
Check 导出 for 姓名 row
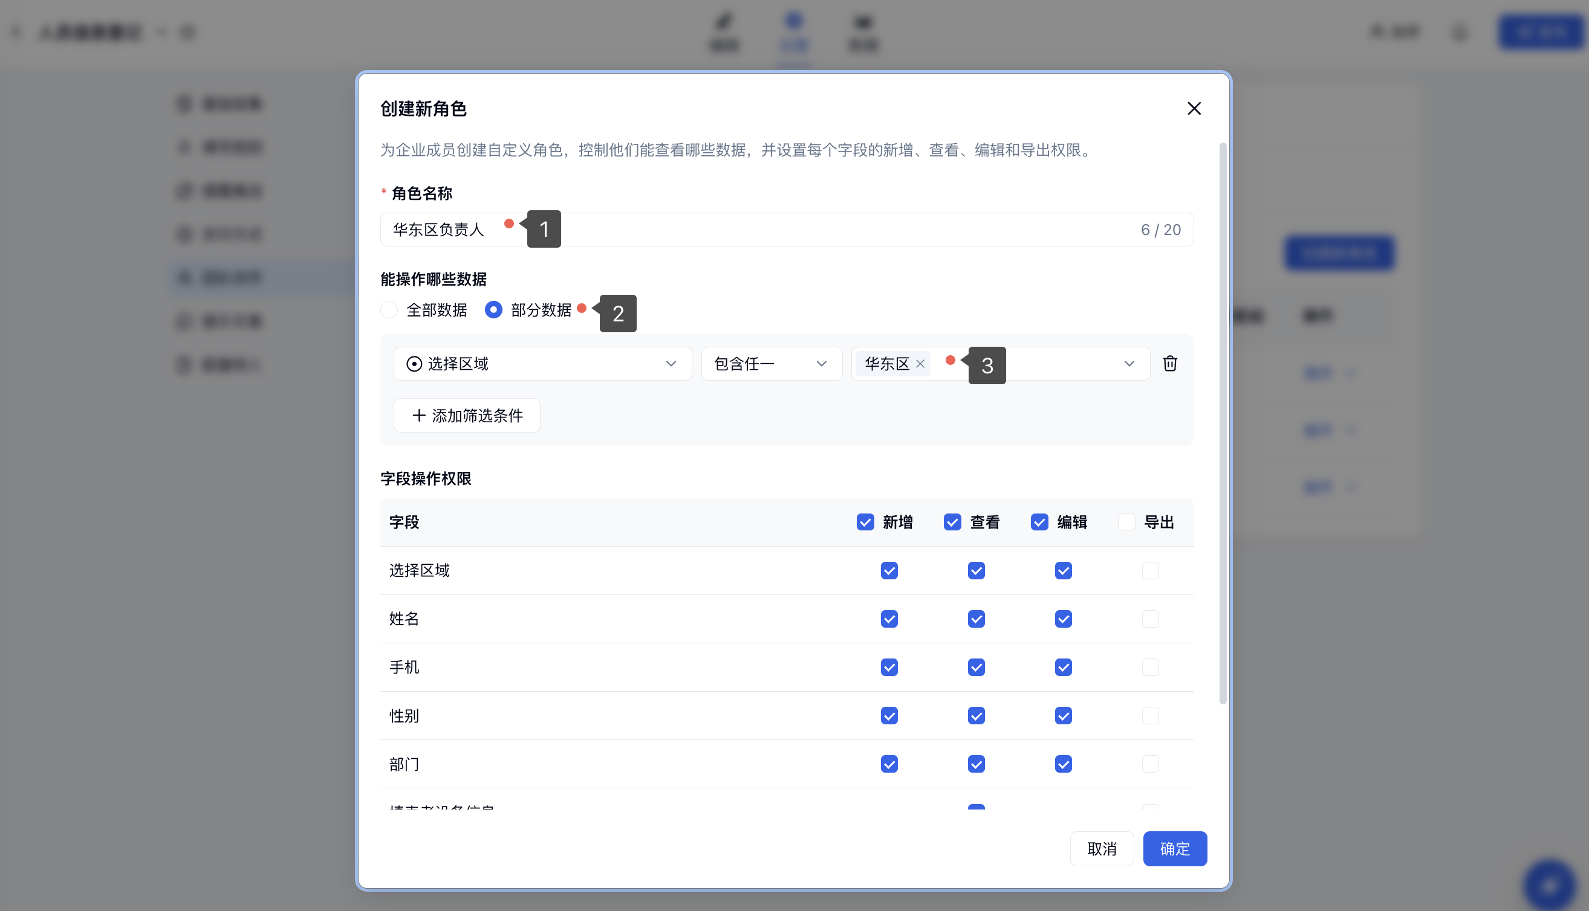point(1150,619)
